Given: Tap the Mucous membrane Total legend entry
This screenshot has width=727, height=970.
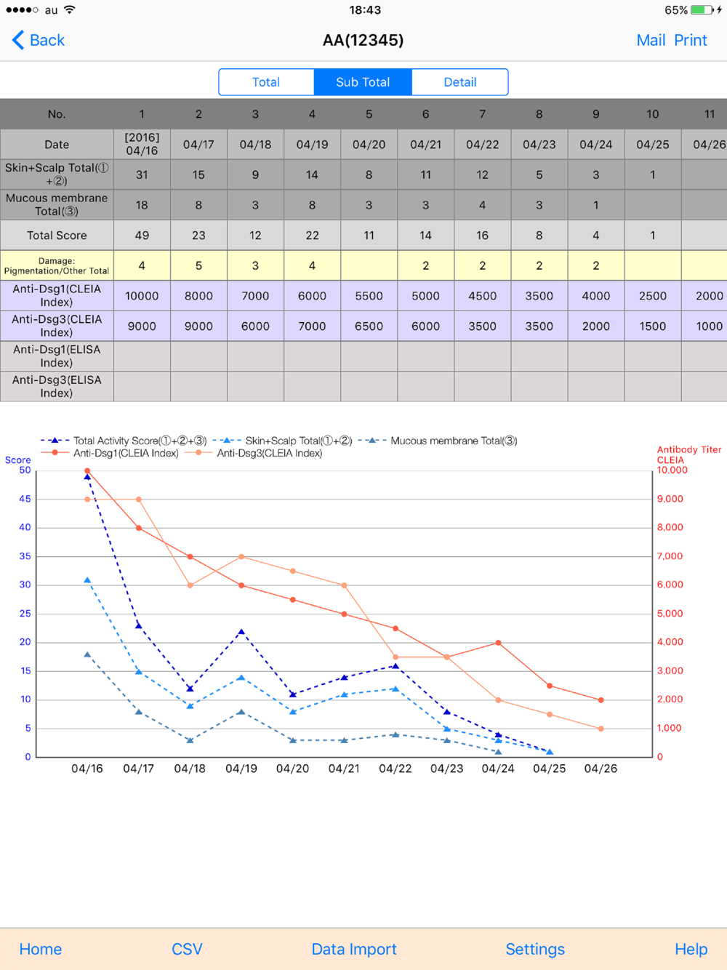Looking at the screenshot, I should pyautogui.click(x=438, y=441).
